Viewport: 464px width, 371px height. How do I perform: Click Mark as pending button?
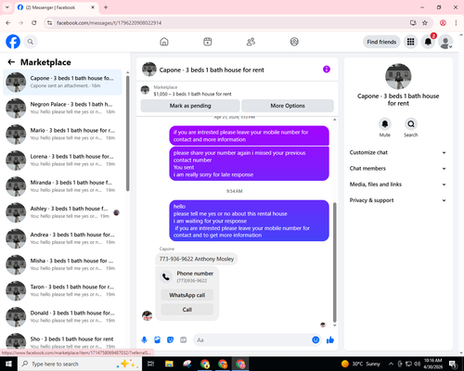click(x=190, y=106)
